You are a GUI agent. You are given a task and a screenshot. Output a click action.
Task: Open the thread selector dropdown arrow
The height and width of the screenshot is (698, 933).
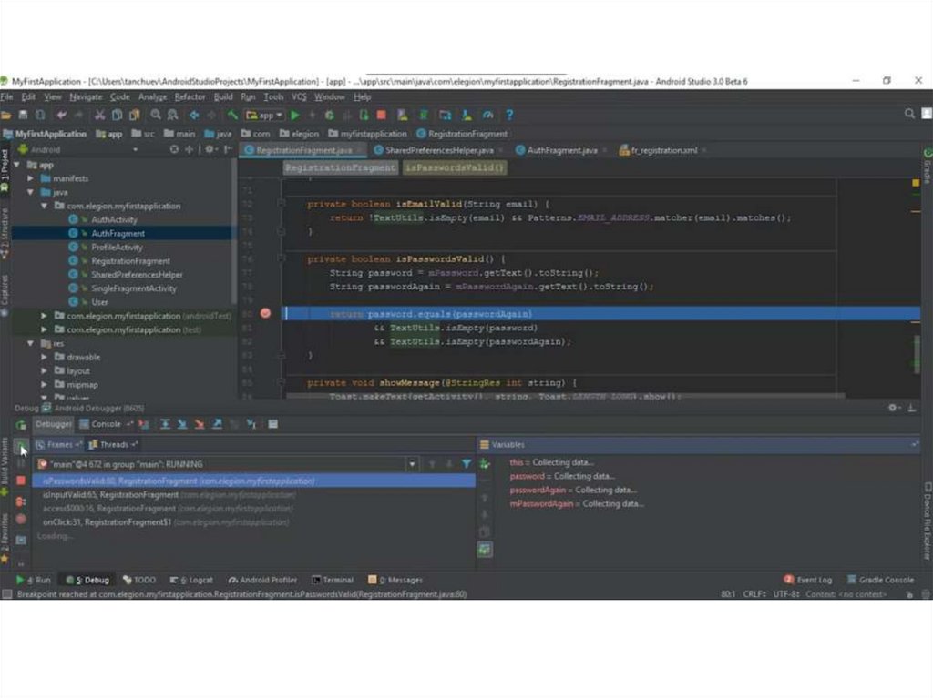pyautogui.click(x=412, y=464)
